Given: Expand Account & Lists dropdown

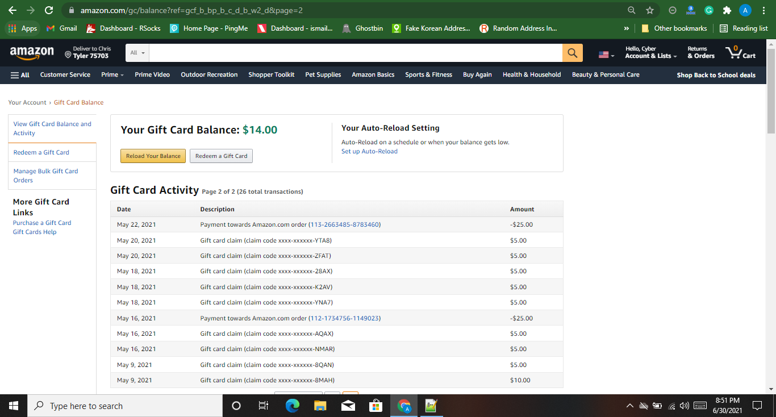Looking at the screenshot, I should tap(652, 52).
